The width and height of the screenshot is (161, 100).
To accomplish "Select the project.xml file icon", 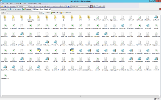I will [22, 59].
